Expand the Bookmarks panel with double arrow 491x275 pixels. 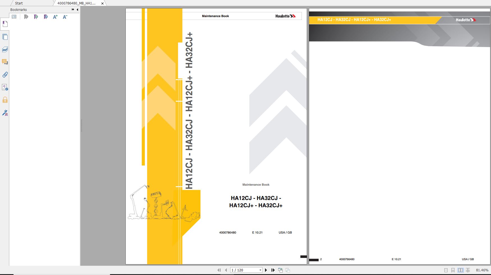pyautogui.click(x=73, y=10)
